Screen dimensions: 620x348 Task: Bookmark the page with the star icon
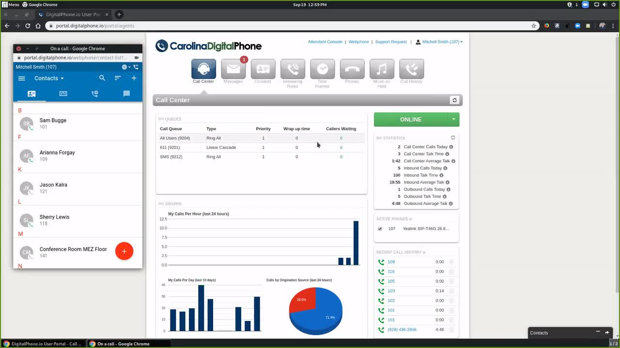click(x=534, y=26)
